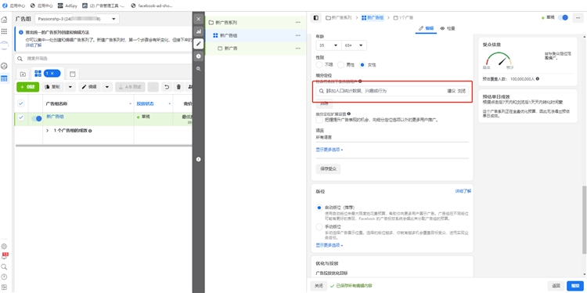Open the maximum age 65+ dropdown
This screenshot has width=587, height=293.
point(354,45)
